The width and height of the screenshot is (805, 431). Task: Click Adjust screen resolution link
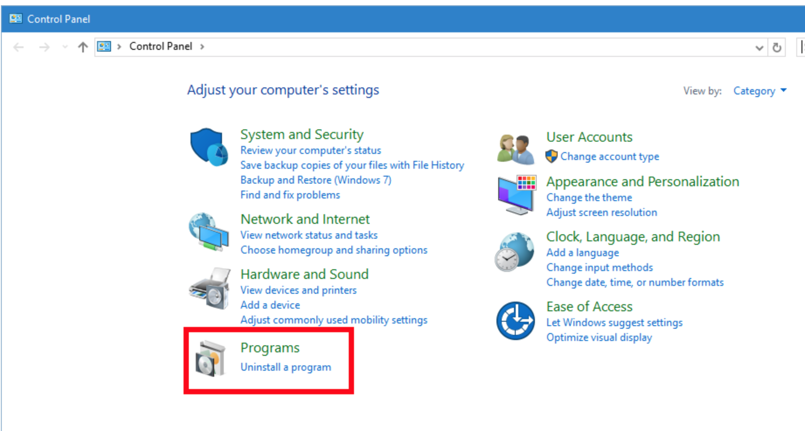pos(601,212)
